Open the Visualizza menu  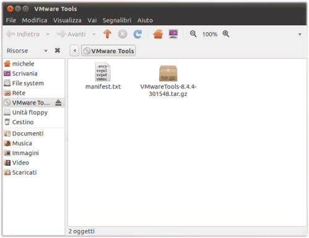pyautogui.click(x=67, y=20)
